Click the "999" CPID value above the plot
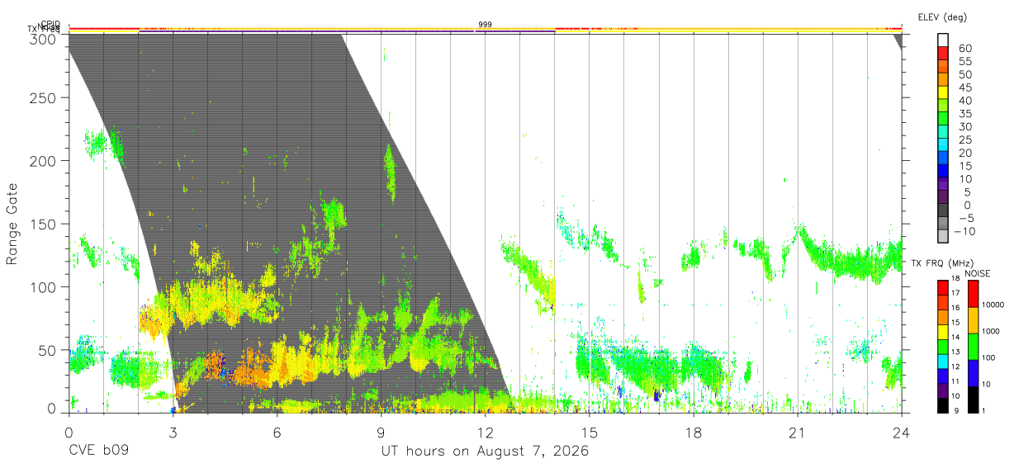Screen dimensions: 1014x468 click(486, 25)
